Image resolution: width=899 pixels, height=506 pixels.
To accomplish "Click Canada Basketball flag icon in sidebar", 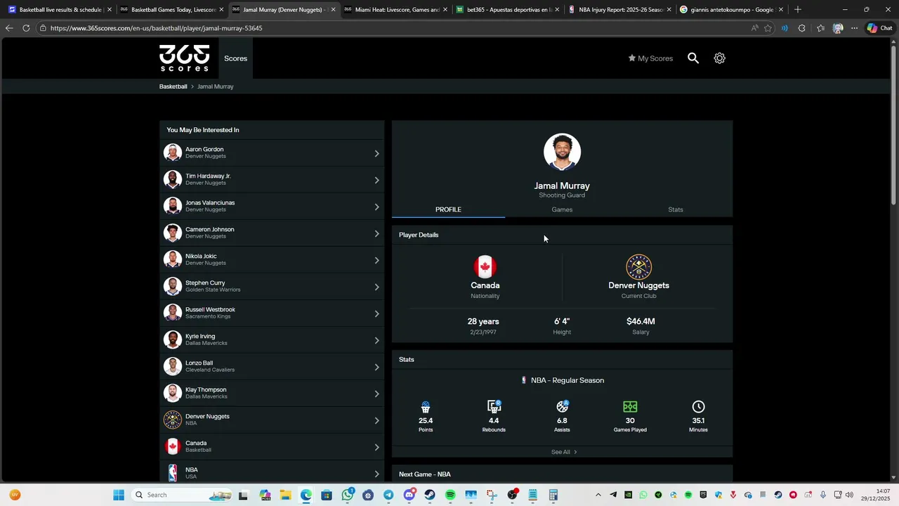I will coord(172,446).
